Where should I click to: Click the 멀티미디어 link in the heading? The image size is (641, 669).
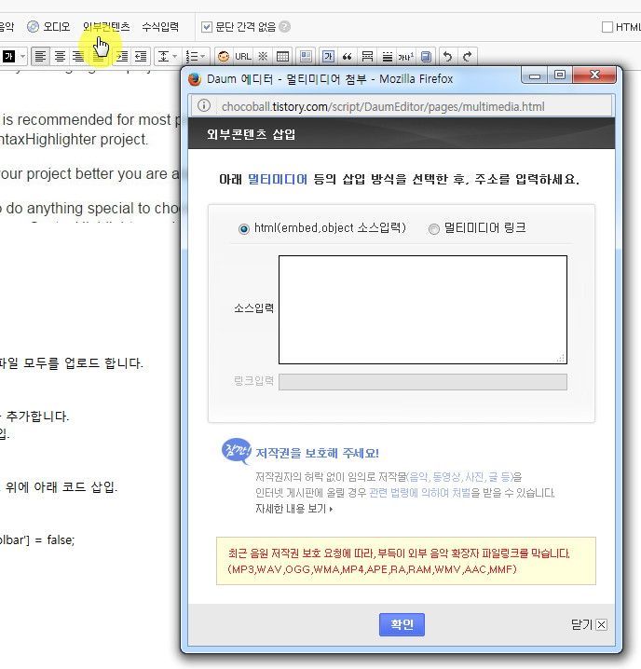[x=278, y=179]
